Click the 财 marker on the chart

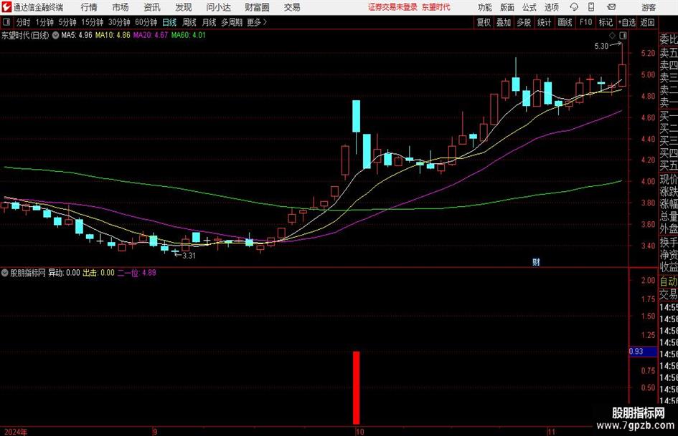[x=536, y=262]
